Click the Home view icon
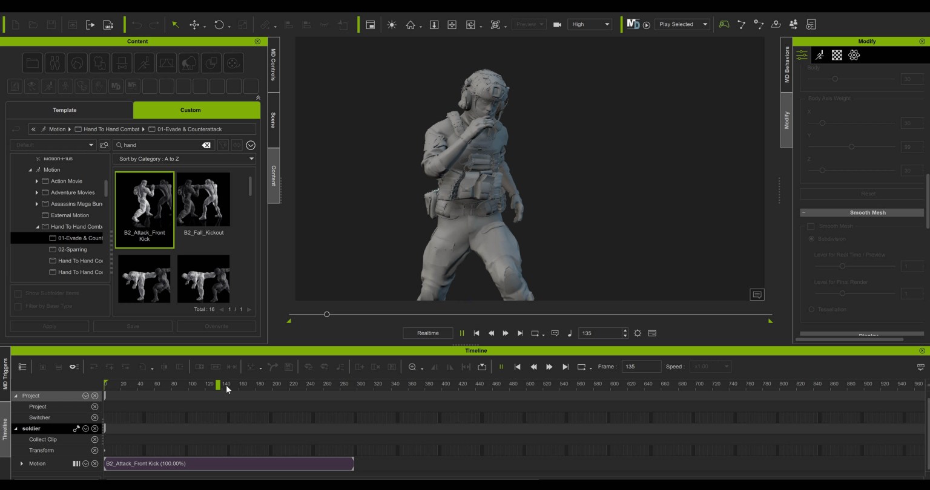Screen dimensions: 930x490 [411, 25]
